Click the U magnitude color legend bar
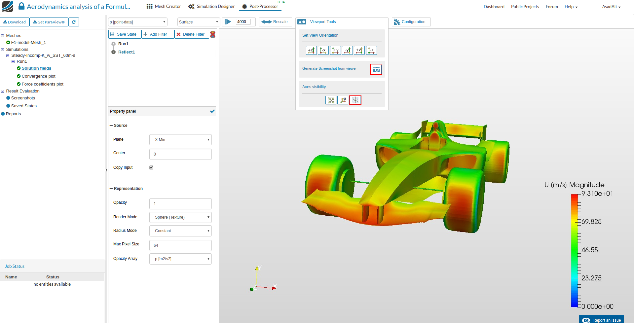The width and height of the screenshot is (634, 323). pyautogui.click(x=574, y=250)
